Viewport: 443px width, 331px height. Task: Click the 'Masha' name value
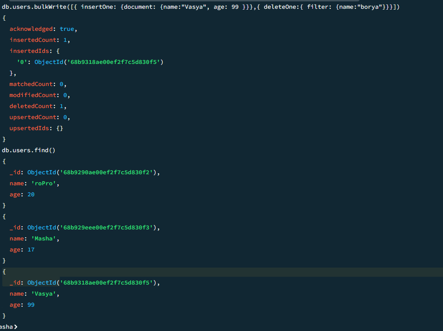[45, 239]
